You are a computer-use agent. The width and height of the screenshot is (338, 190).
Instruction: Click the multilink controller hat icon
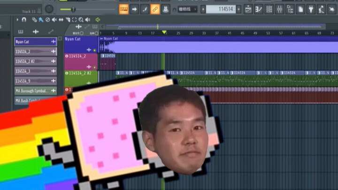(x=165, y=9)
